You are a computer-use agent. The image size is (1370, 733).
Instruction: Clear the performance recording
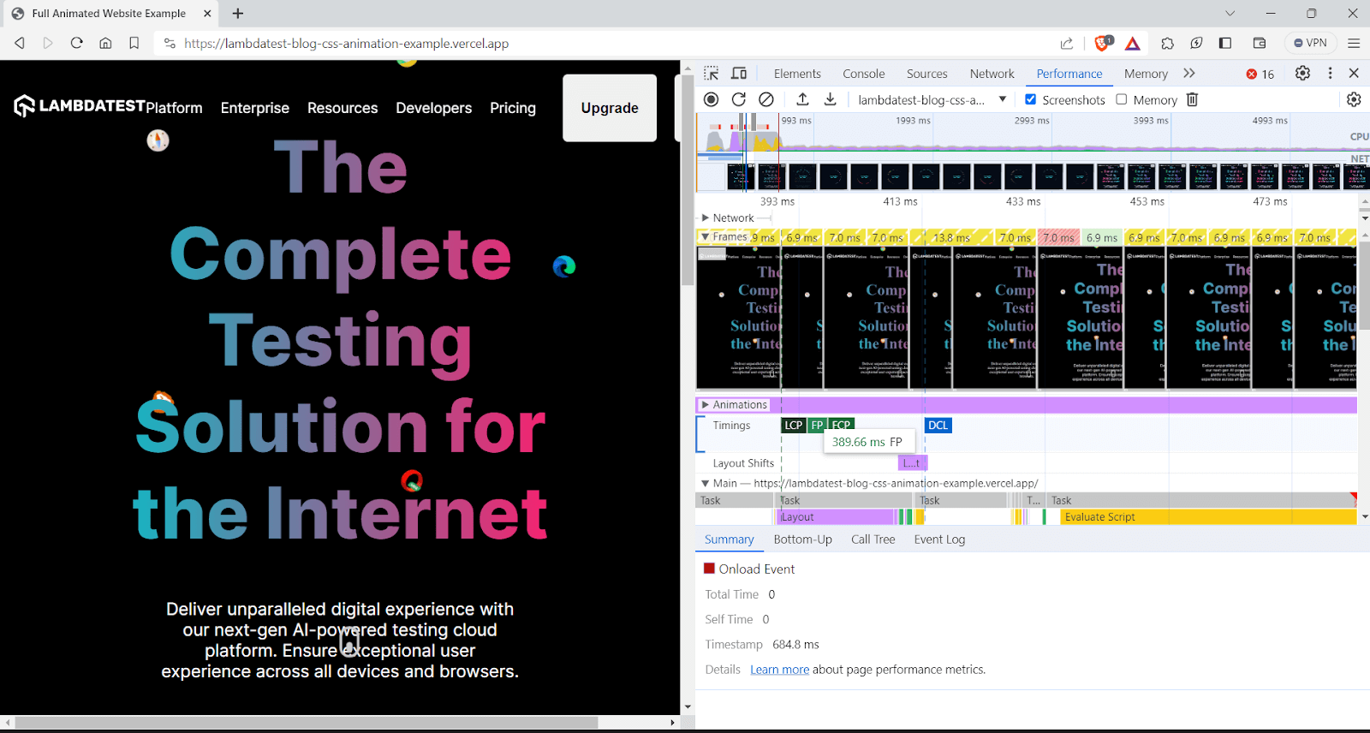pos(766,99)
